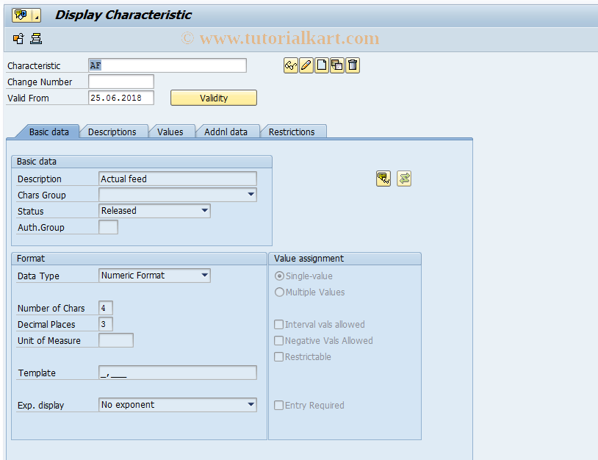The image size is (598, 460).
Task: Click the Change (pencil) icon
Action: [306, 65]
